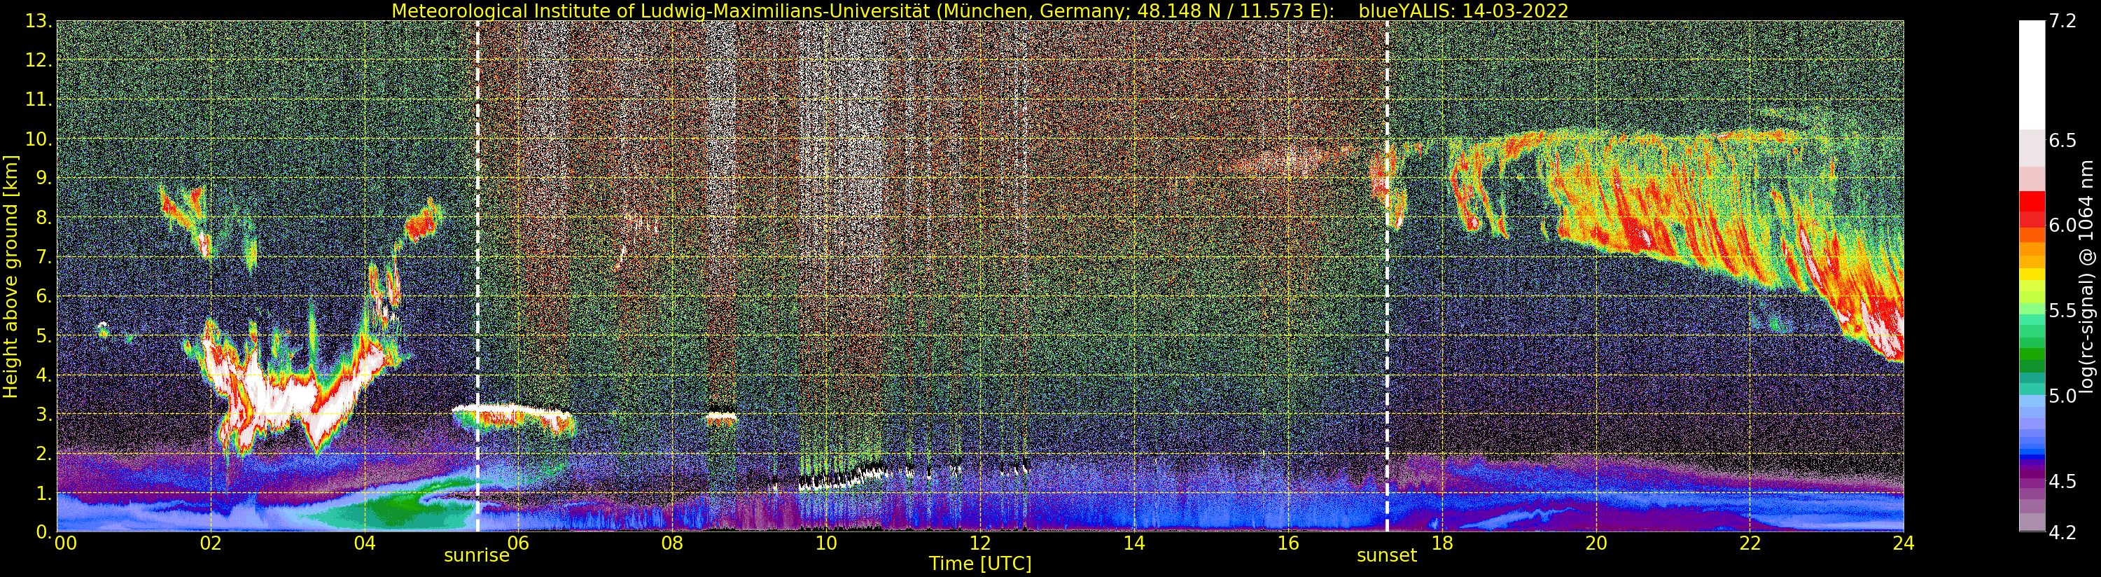Click the dashed white sunset marker line
The image size is (2101, 577).
point(1386,277)
